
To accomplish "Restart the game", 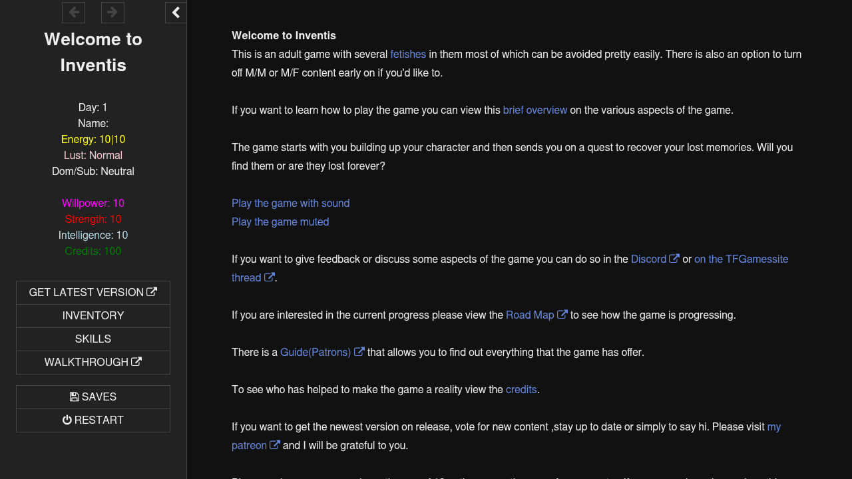I will coord(93,420).
